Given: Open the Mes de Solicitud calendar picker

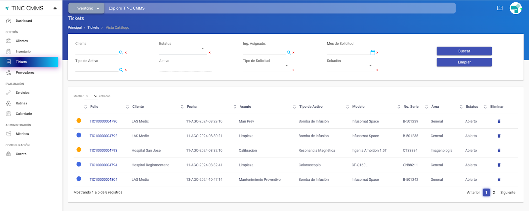Looking at the screenshot, I should coord(373,53).
